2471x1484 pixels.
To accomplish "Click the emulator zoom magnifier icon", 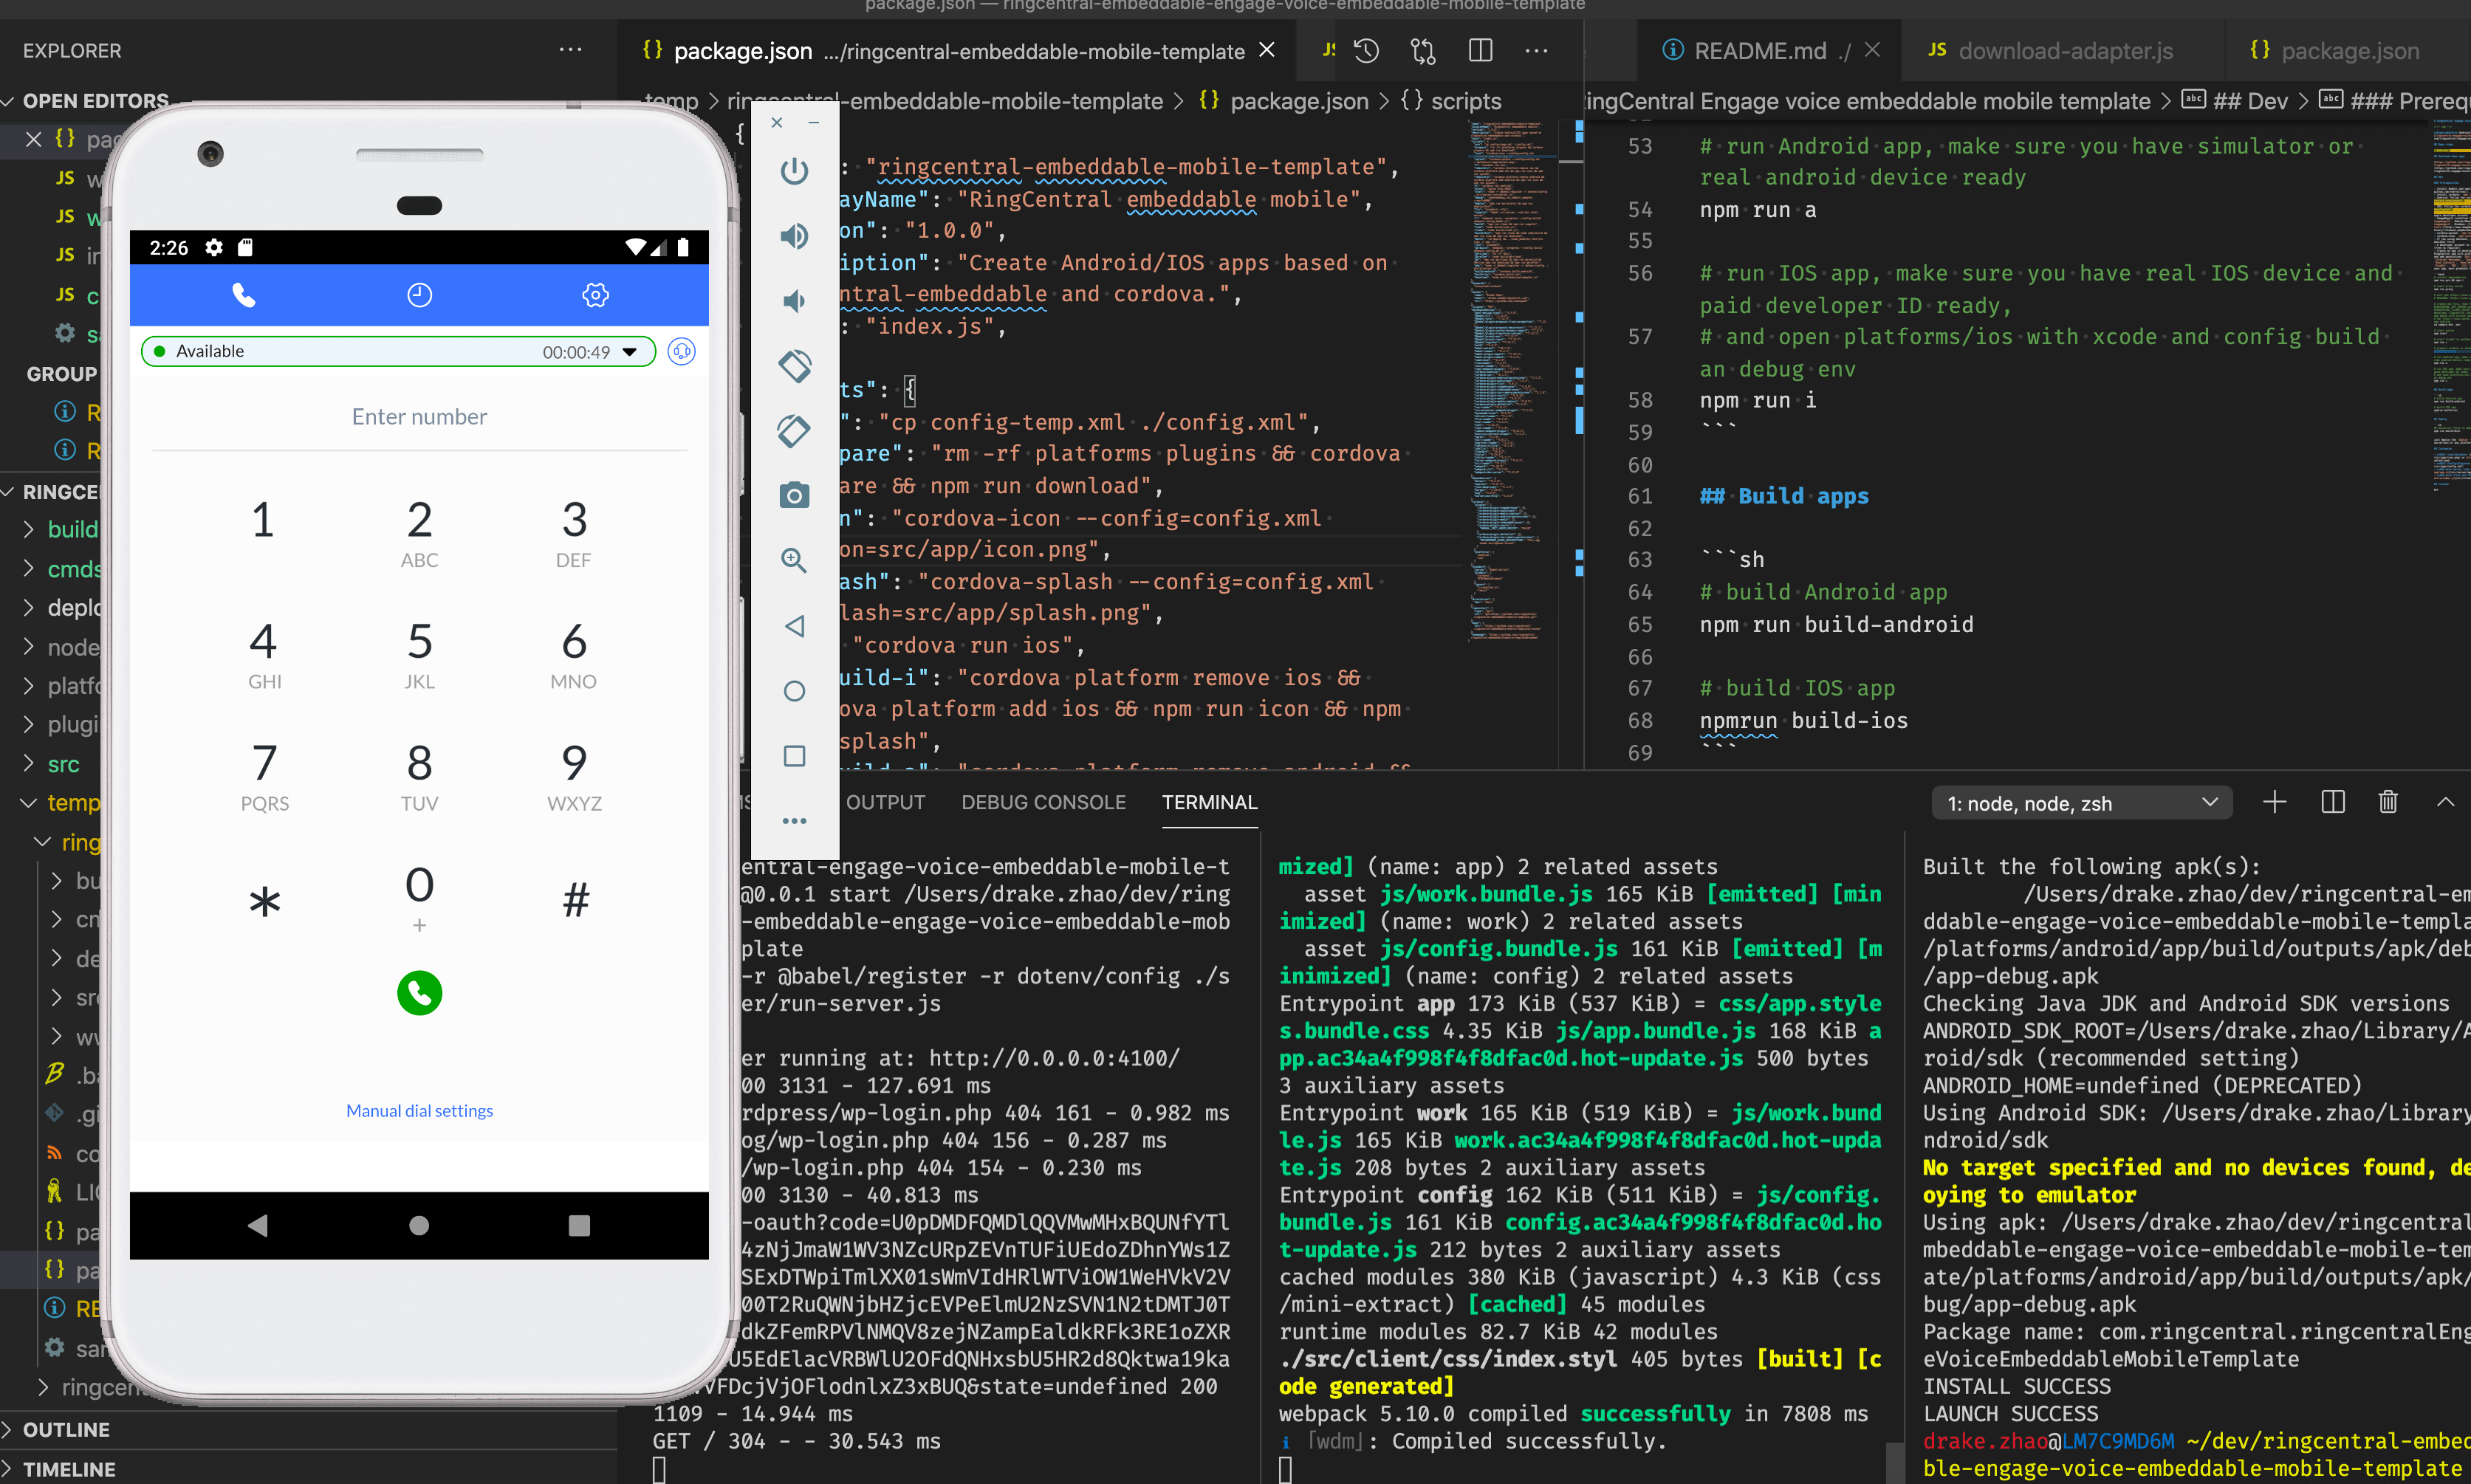I will coord(794,560).
